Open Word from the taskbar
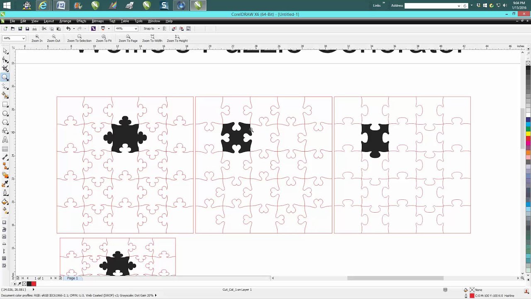This screenshot has width=531, height=299. [x=61, y=5]
